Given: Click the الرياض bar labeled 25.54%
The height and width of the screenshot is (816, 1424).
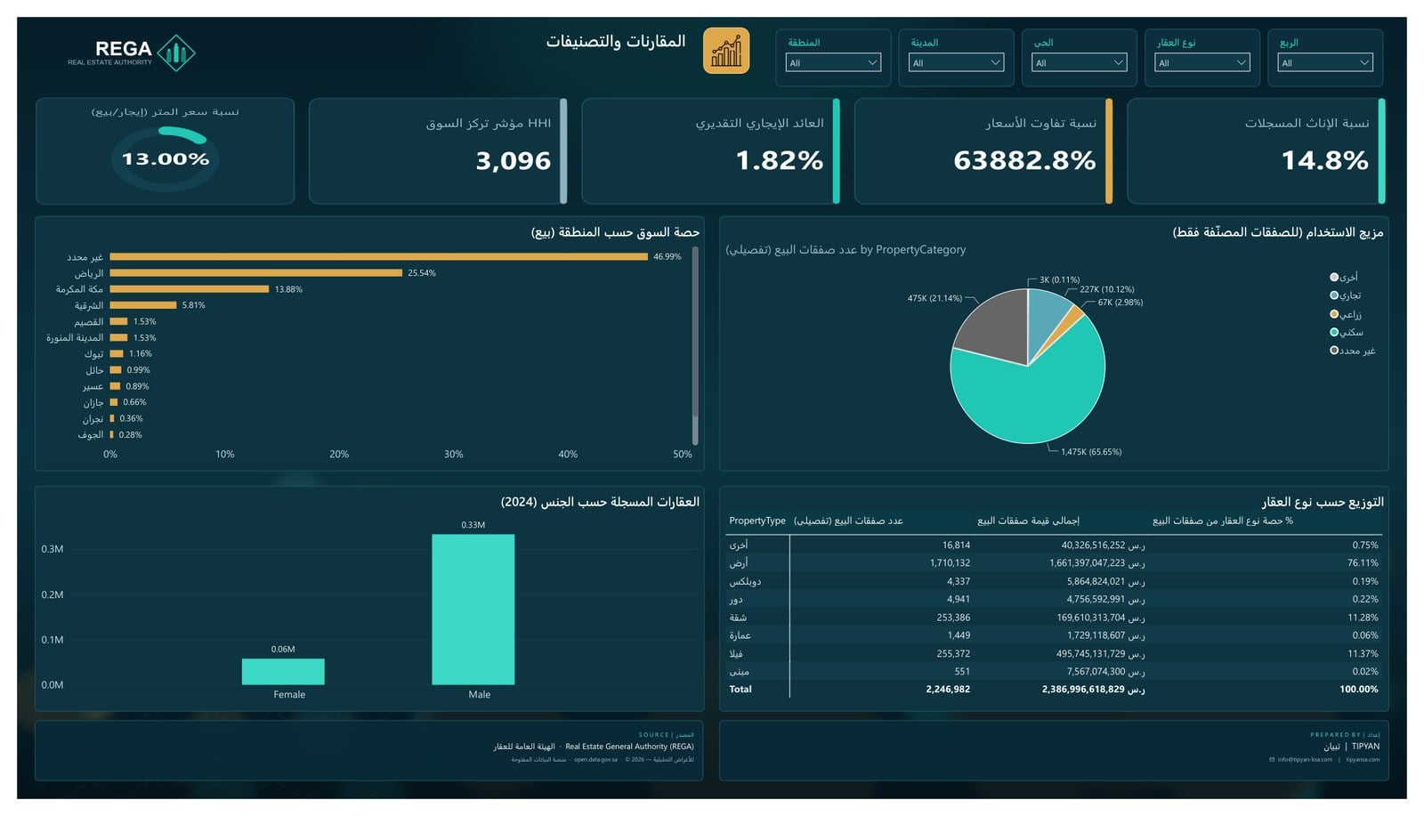Looking at the screenshot, I should (256, 273).
